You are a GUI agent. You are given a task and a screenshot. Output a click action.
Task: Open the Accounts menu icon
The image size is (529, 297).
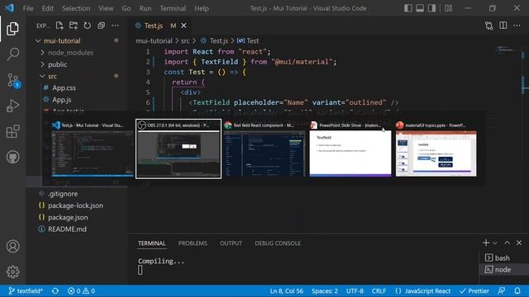tap(13, 247)
